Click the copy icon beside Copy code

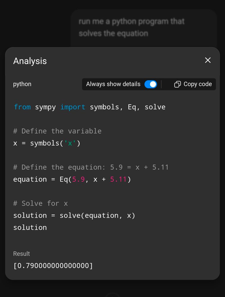177,84
